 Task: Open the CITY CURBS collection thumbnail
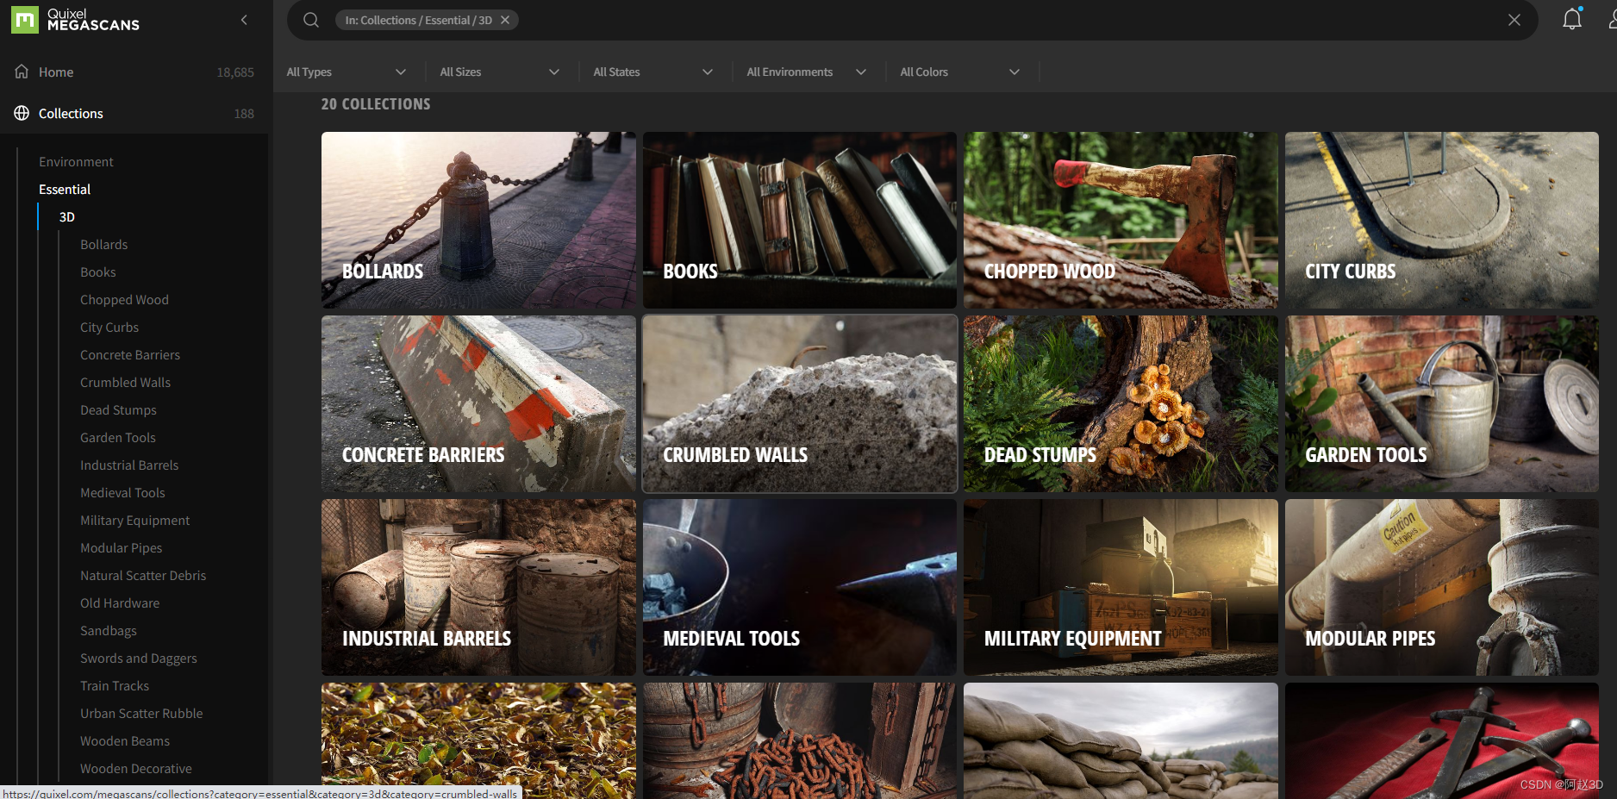(1442, 220)
